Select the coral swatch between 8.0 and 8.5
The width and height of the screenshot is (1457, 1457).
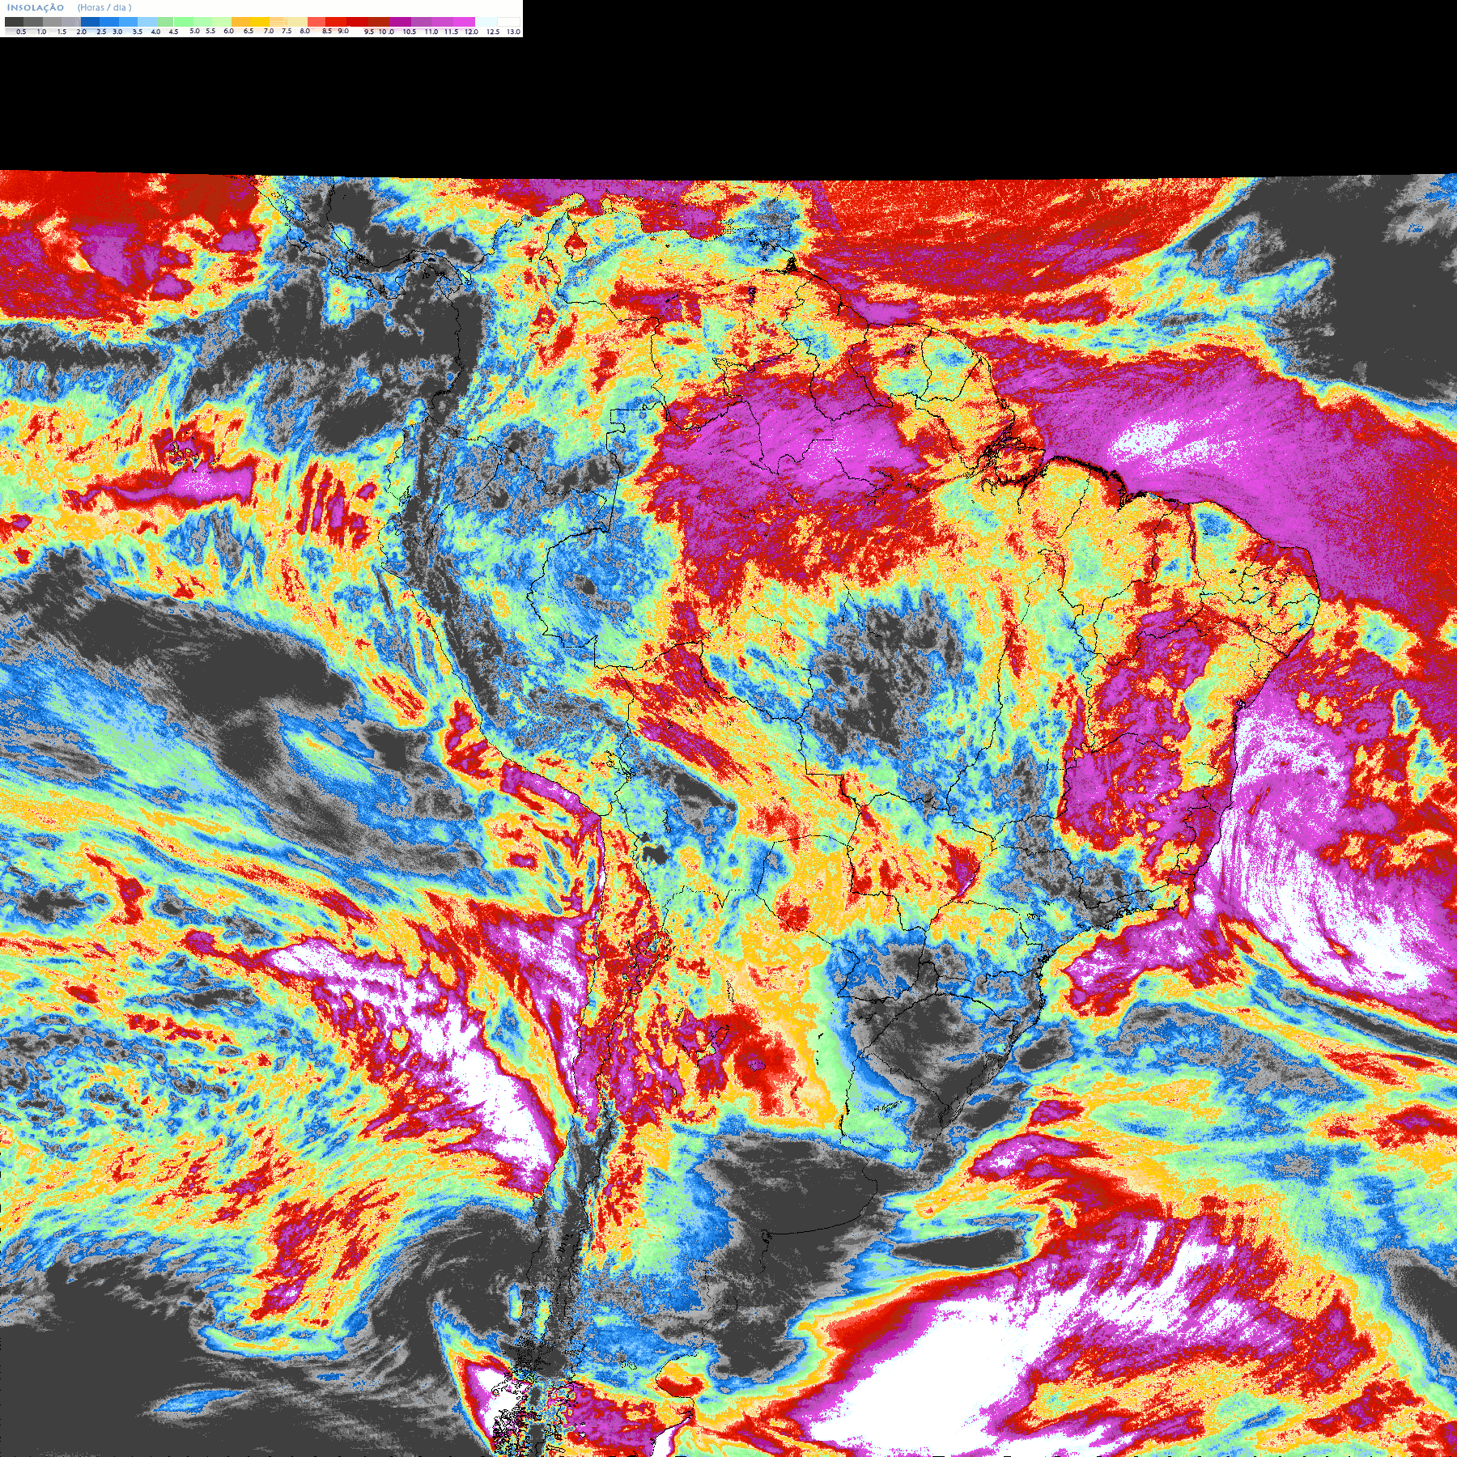pos(316,22)
